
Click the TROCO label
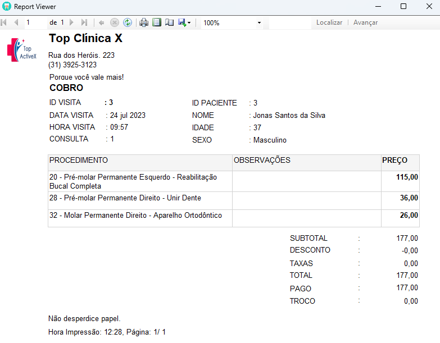pos(302,301)
